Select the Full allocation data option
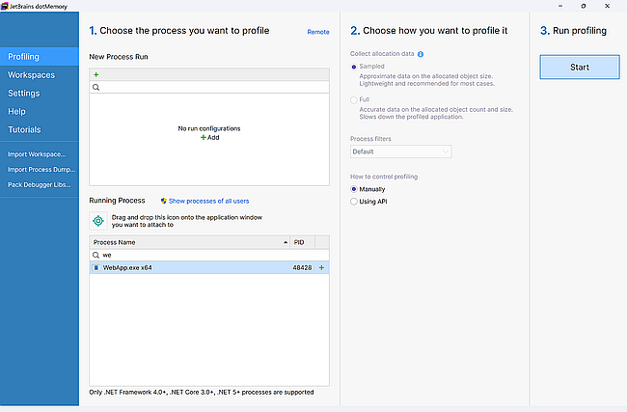Image resolution: width=627 pixels, height=412 pixels. click(x=353, y=100)
